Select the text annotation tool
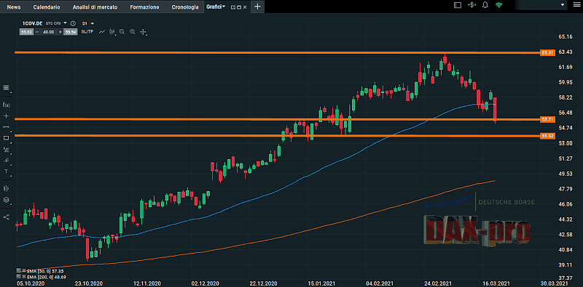Viewport: 583px width, 287px height. click(6, 171)
